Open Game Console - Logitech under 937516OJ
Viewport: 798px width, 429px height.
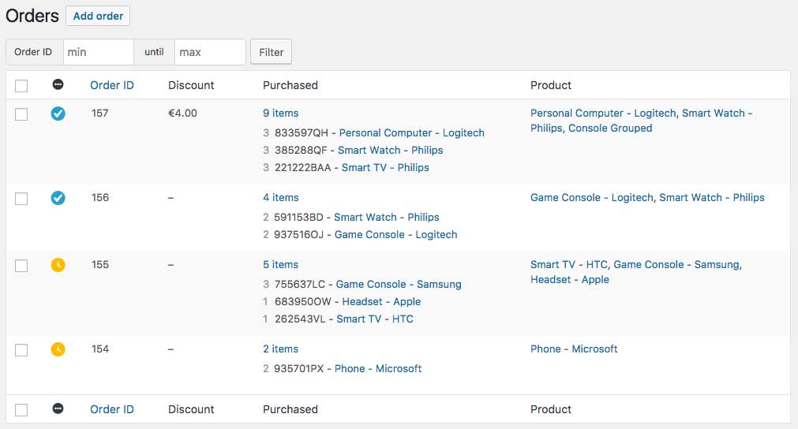coord(396,234)
